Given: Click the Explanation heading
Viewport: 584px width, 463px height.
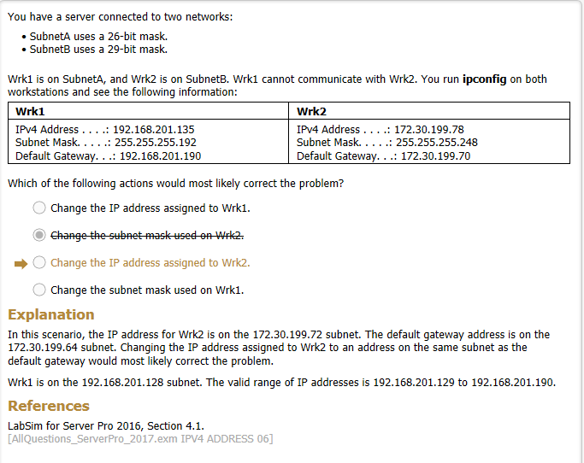Looking at the screenshot, I should [51, 314].
